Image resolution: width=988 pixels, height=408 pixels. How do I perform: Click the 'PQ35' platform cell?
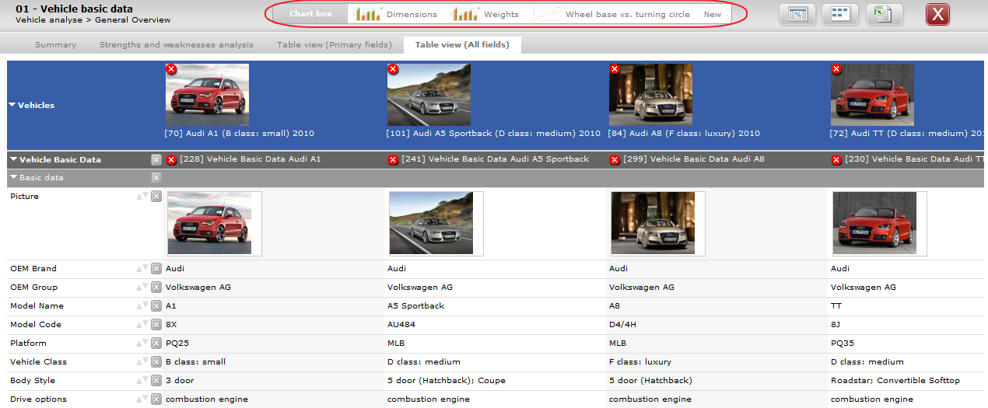pos(843,343)
